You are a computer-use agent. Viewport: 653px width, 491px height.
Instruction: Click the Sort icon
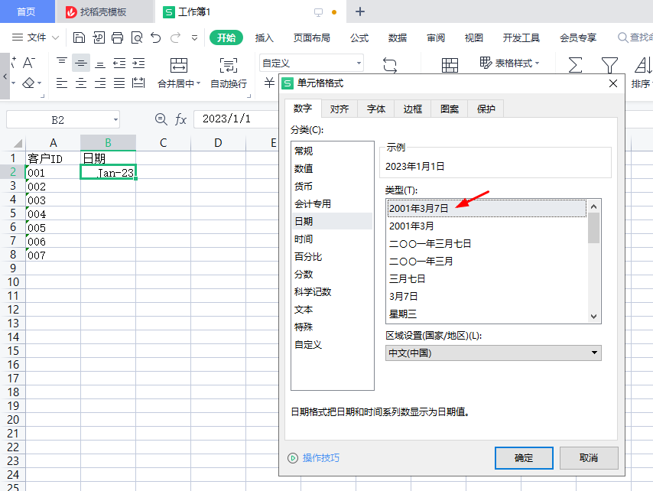pyautogui.click(x=643, y=65)
